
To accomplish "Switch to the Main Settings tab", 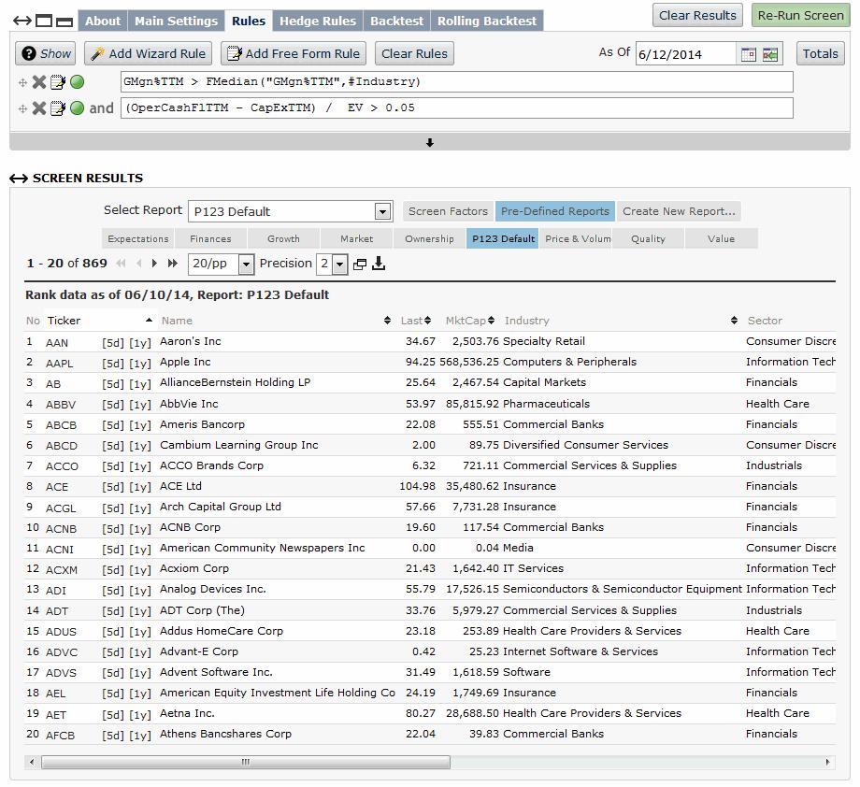I will coord(176,21).
